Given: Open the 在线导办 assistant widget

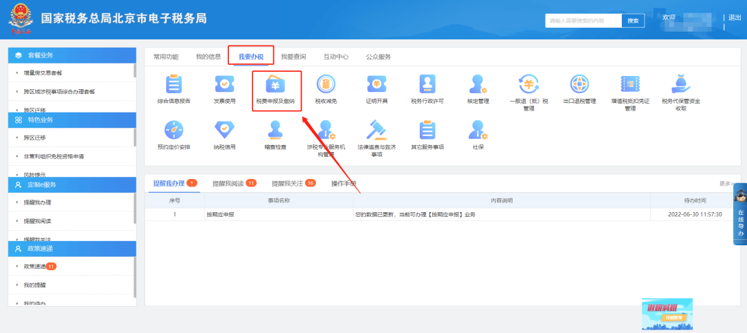Looking at the screenshot, I should (x=740, y=213).
